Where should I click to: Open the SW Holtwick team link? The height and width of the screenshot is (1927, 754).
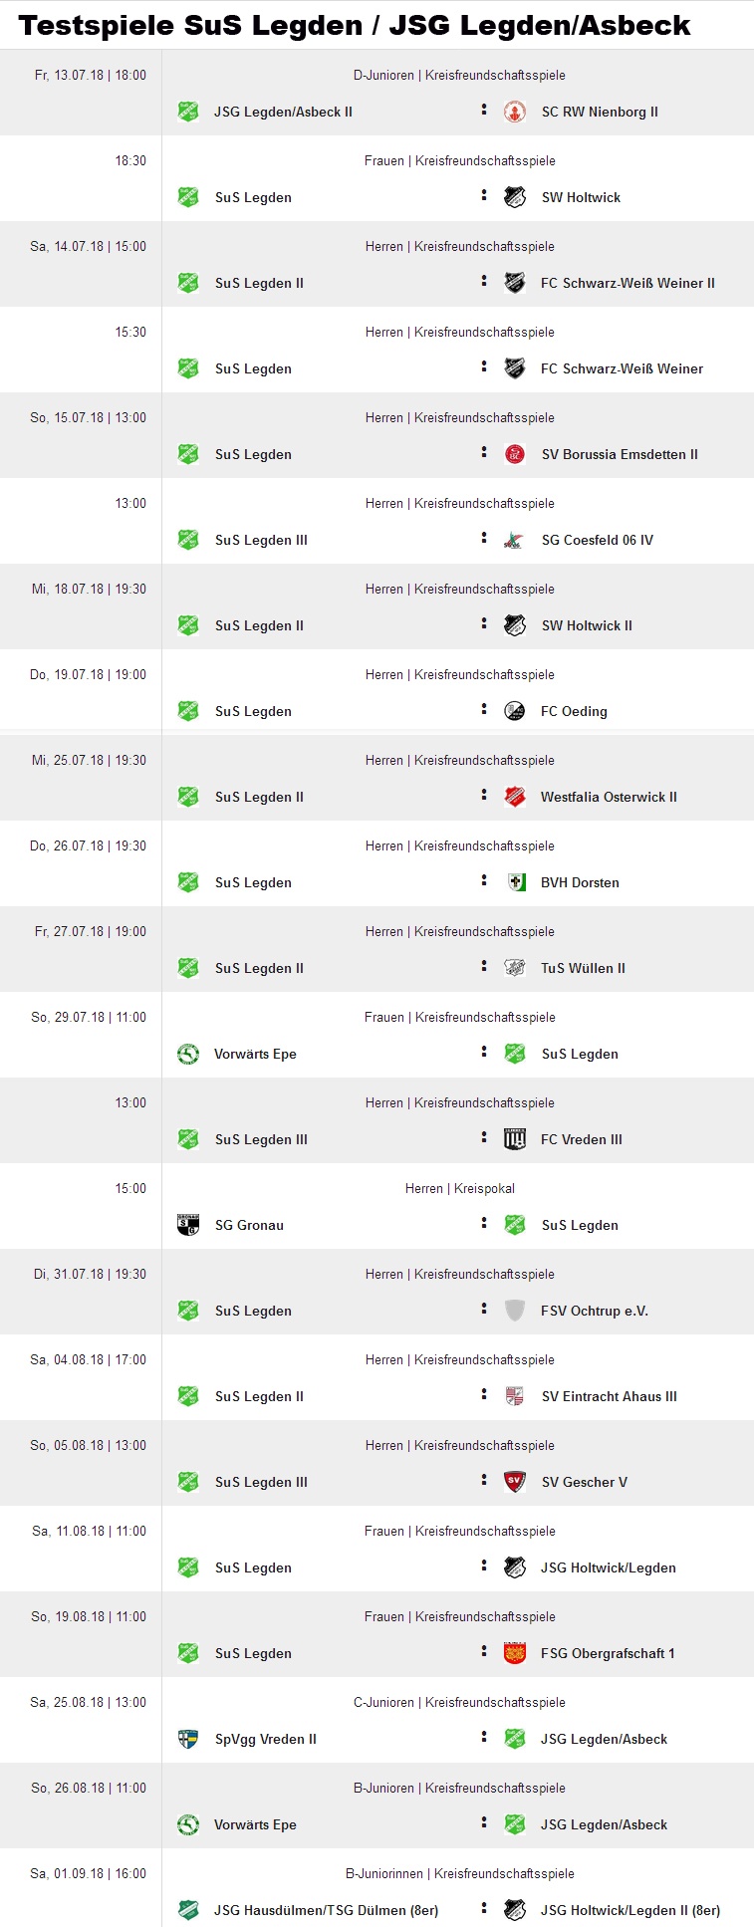click(x=581, y=197)
